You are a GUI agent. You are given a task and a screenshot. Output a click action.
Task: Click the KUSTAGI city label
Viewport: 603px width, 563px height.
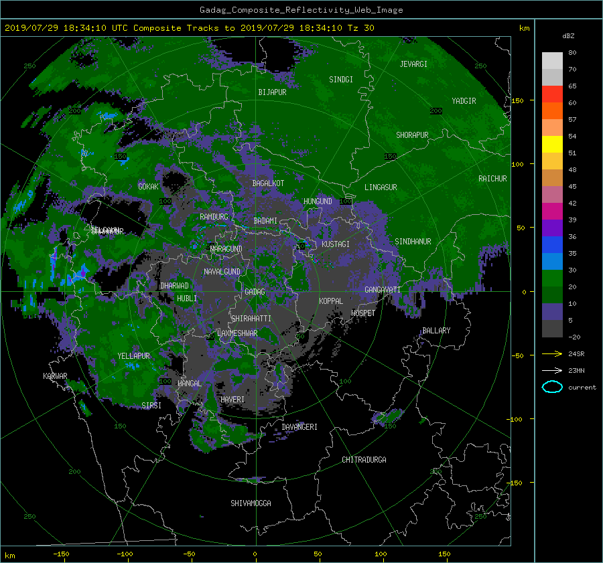336,244
